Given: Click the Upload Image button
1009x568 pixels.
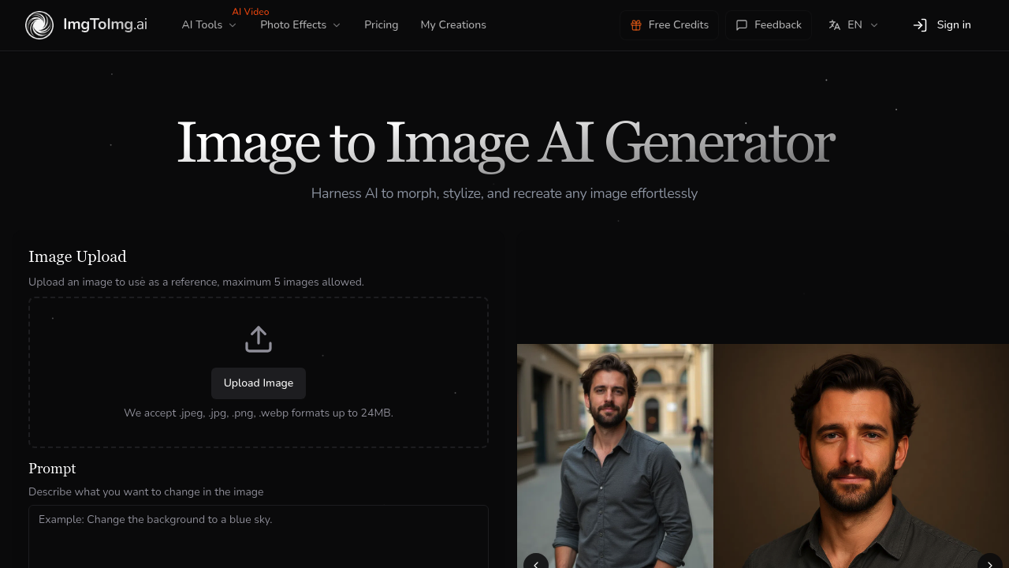Looking at the screenshot, I should 258,383.
